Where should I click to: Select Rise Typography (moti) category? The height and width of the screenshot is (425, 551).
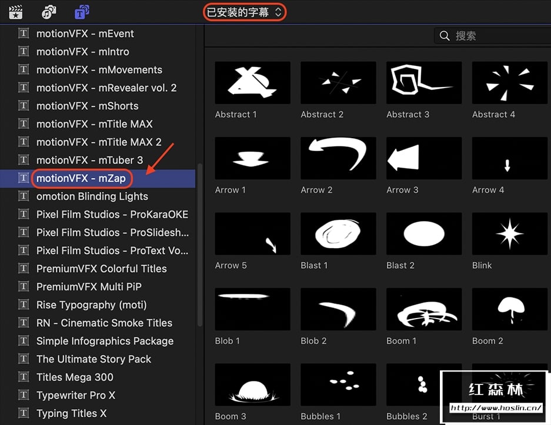[98, 304]
